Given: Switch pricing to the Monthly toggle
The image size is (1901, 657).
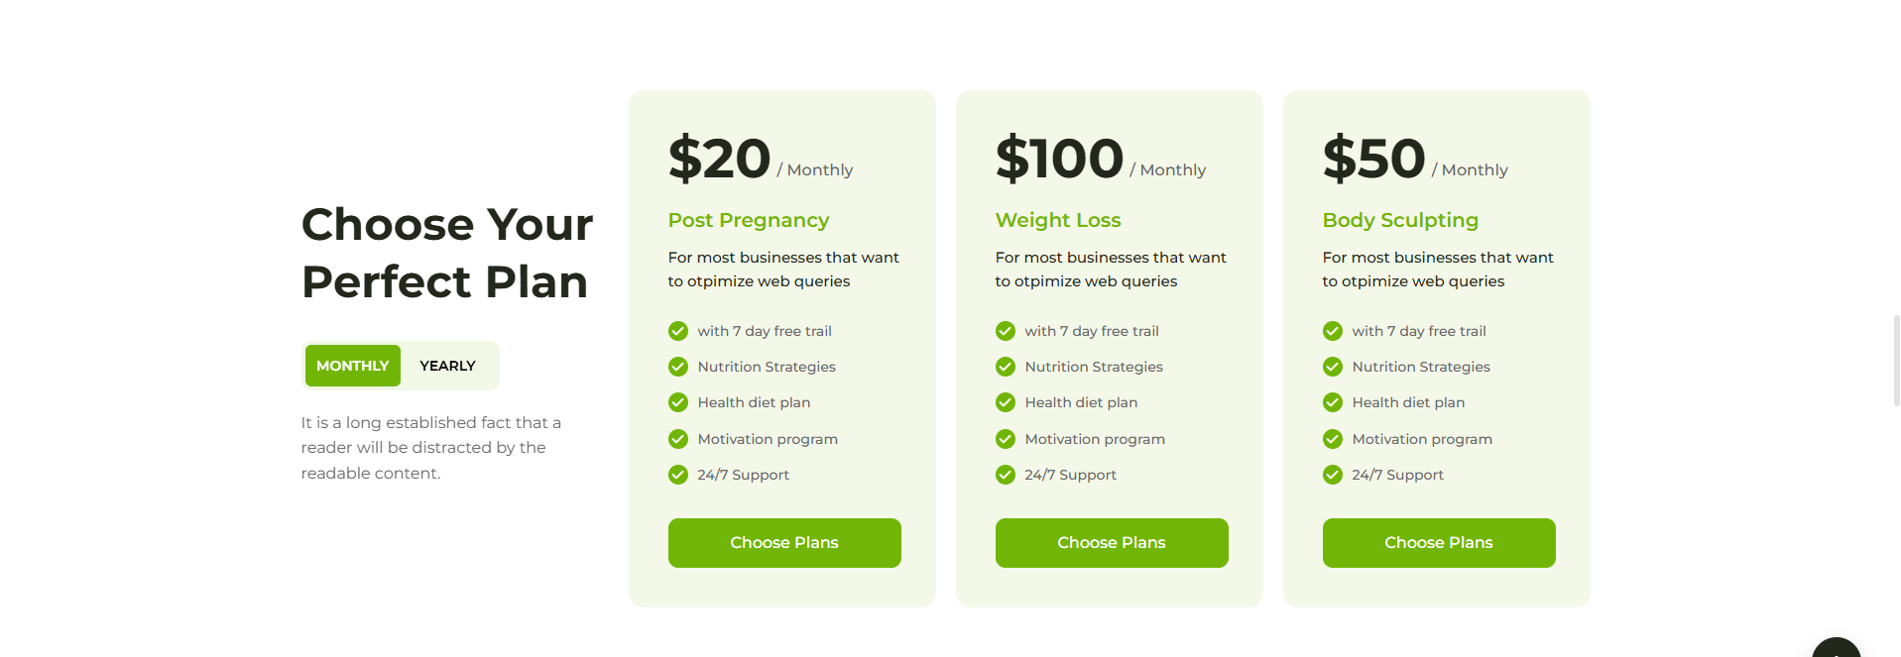Looking at the screenshot, I should coord(353,366).
